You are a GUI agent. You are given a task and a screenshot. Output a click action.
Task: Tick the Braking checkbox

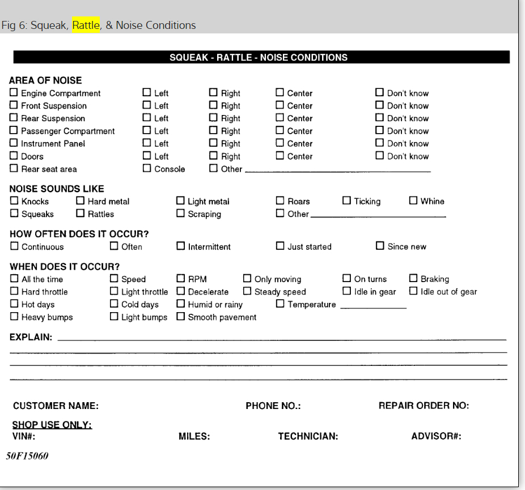(413, 279)
